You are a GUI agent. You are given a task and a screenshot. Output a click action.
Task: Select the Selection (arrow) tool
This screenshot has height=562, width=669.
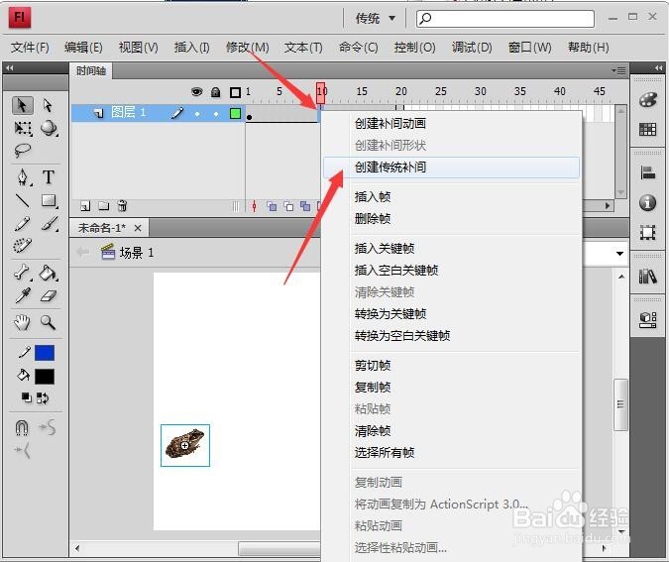[22, 105]
